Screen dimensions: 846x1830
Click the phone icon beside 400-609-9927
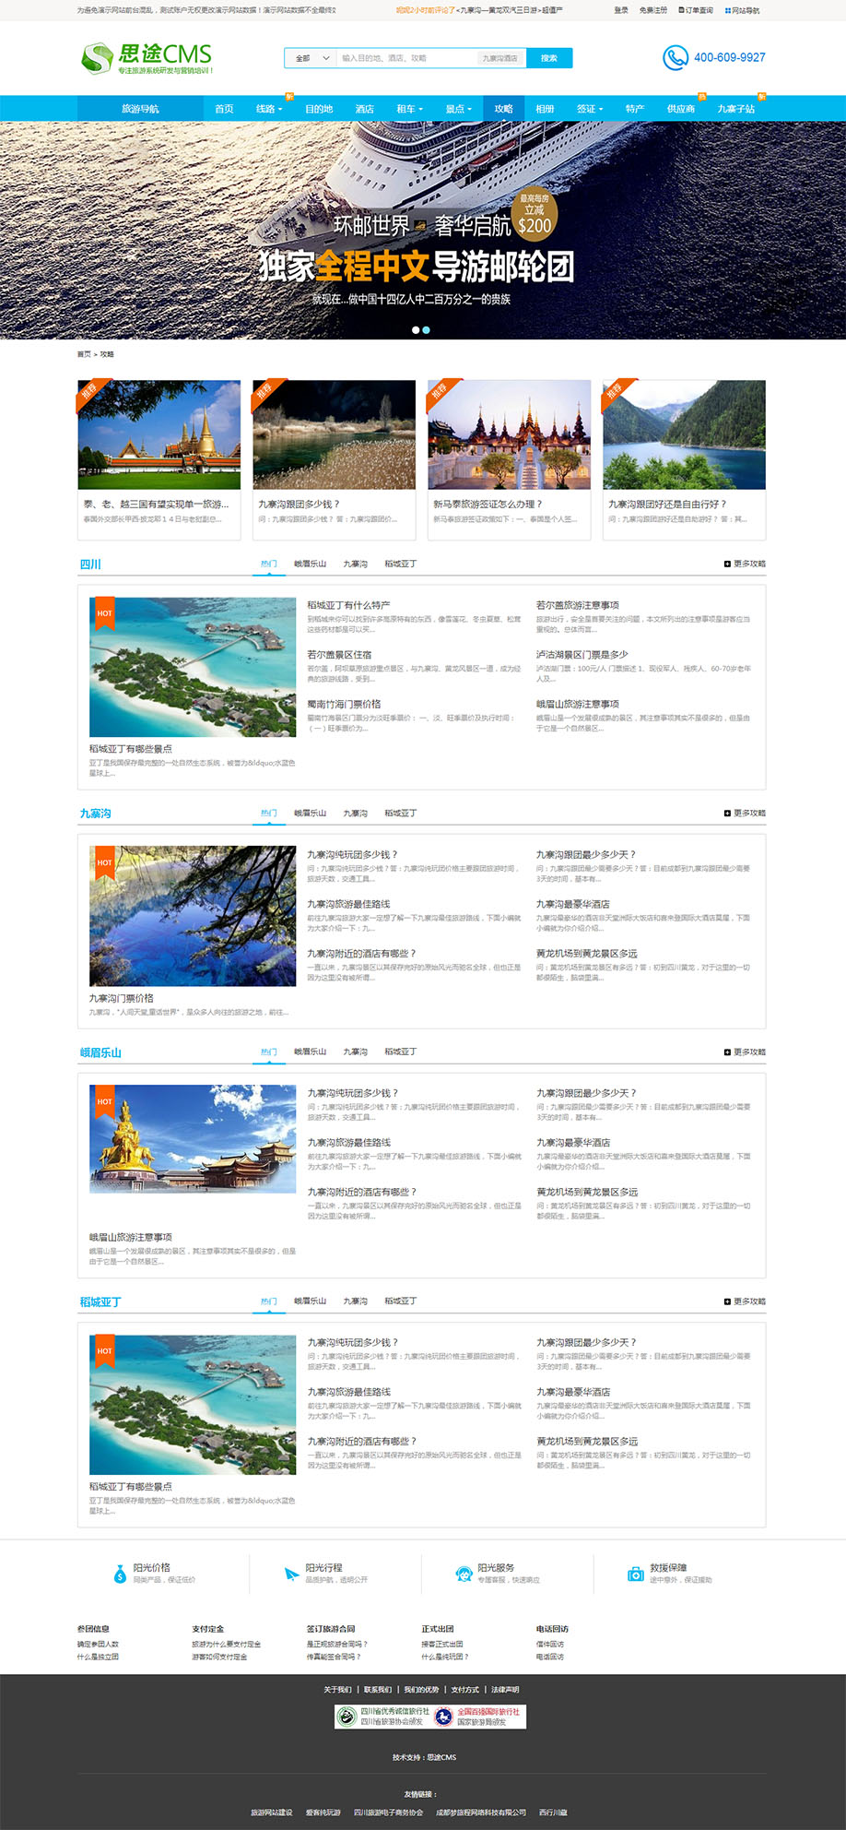click(x=675, y=57)
